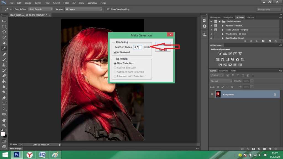The height and width of the screenshot is (159, 283).
Task: Switch to the Channels tab
Action: click(223, 71)
